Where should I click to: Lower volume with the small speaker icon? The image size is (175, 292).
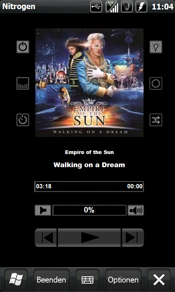[x=43, y=211]
